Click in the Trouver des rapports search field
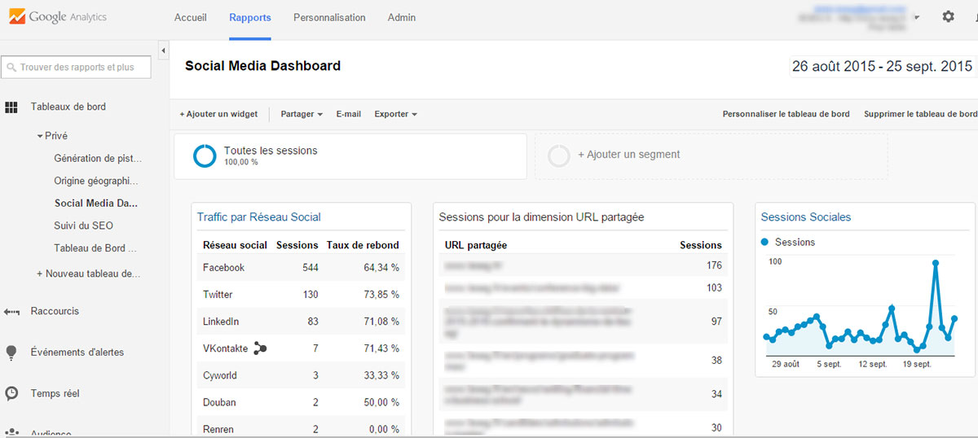The width and height of the screenshot is (978, 438). (x=76, y=68)
